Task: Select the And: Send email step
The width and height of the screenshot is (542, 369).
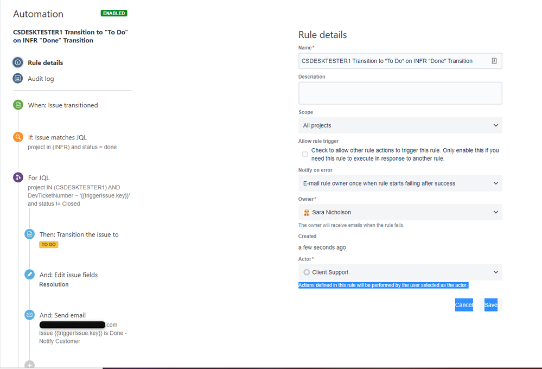Action: pos(62,315)
